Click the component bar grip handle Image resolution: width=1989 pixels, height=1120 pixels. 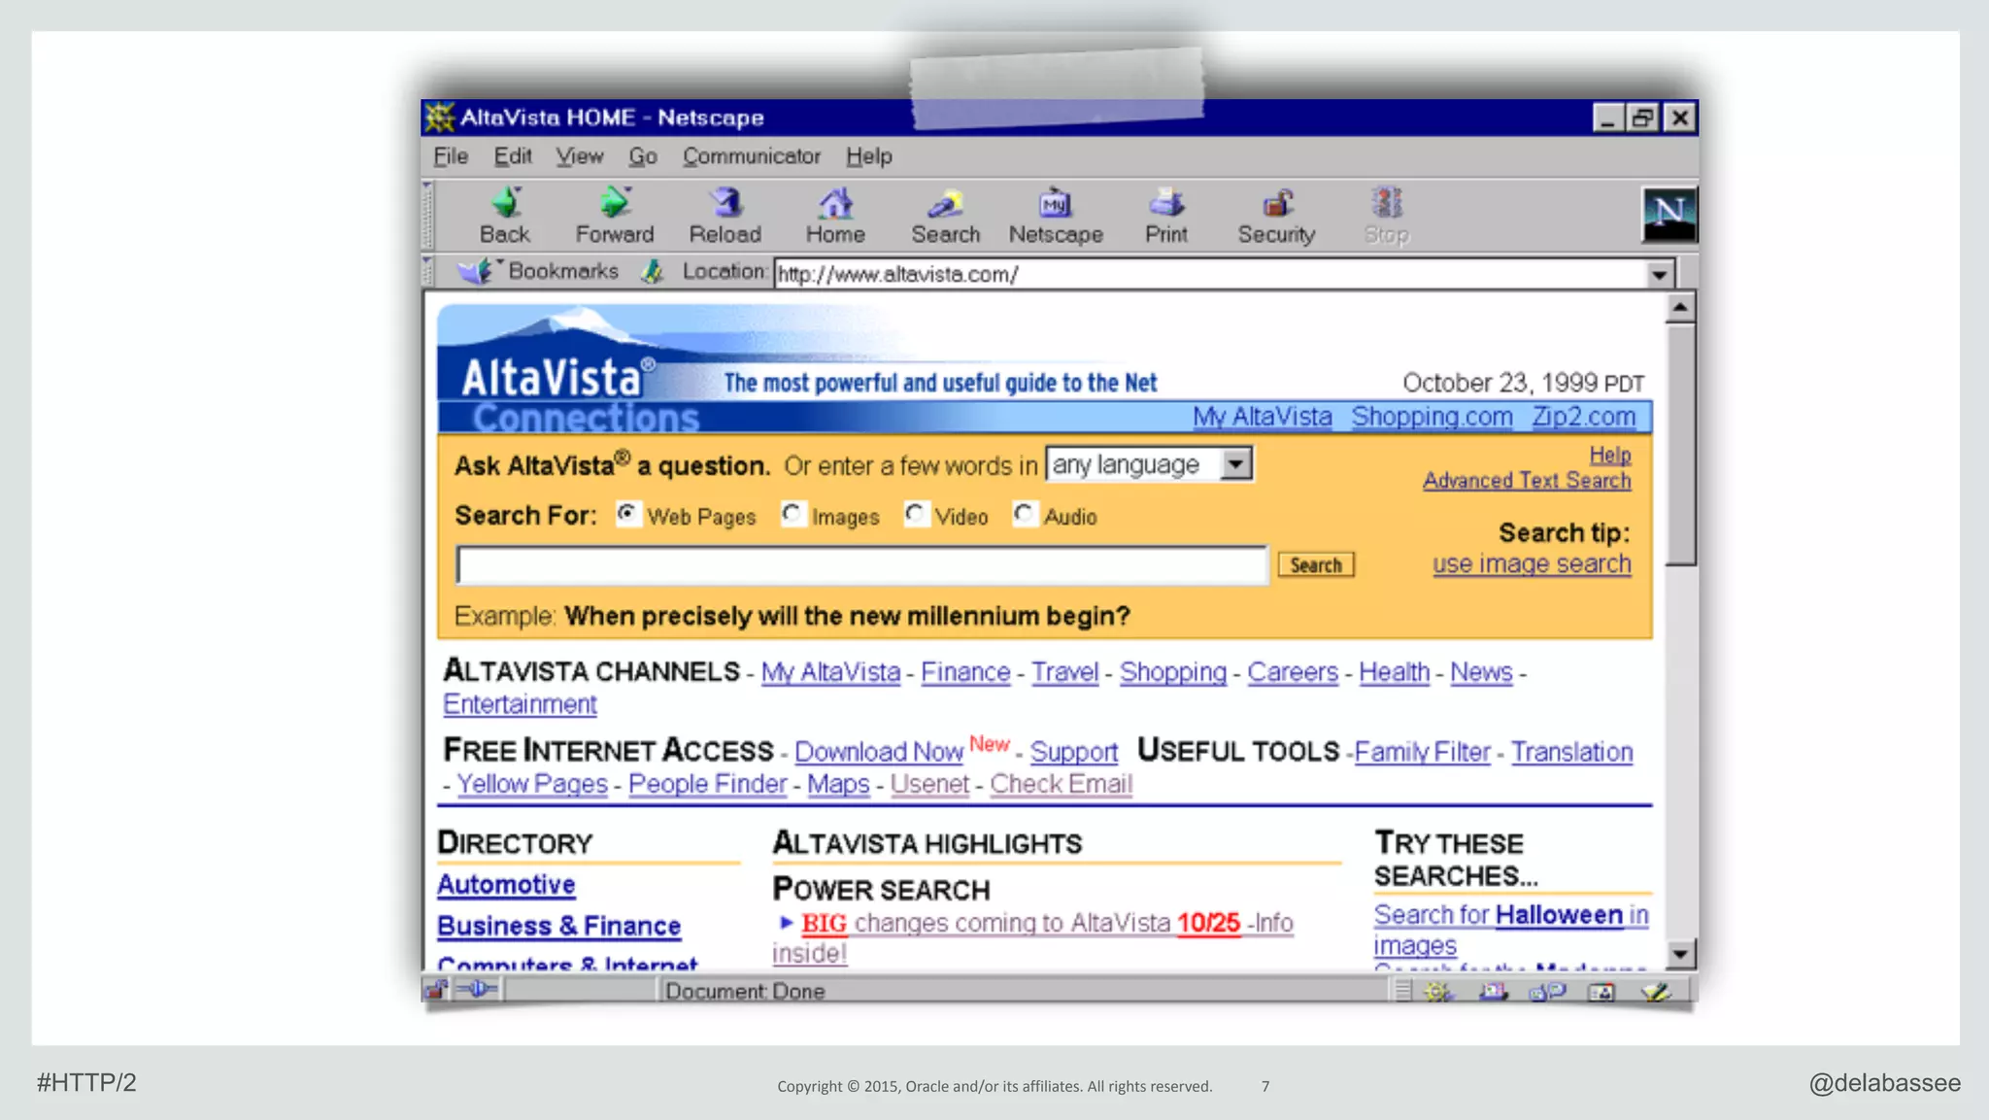point(1402,991)
